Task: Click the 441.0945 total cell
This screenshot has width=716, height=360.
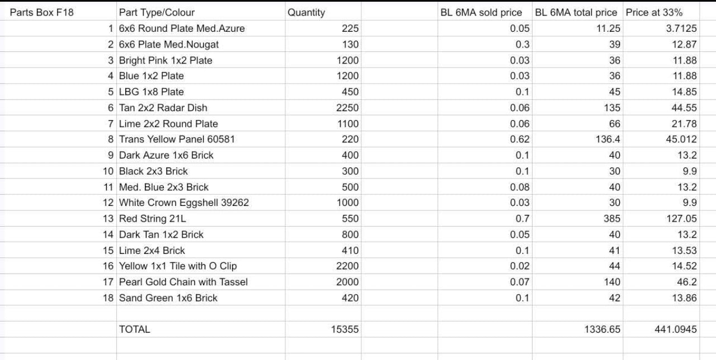Action: 661,329
